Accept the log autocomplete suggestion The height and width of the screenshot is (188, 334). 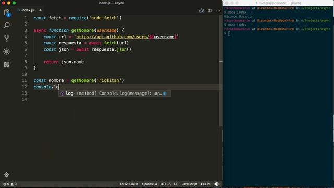(115, 93)
